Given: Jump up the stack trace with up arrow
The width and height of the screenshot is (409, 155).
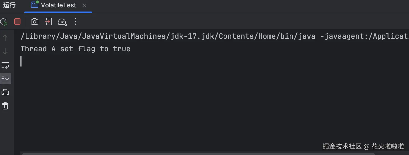Looking at the screenshot, I should [5, 38].
